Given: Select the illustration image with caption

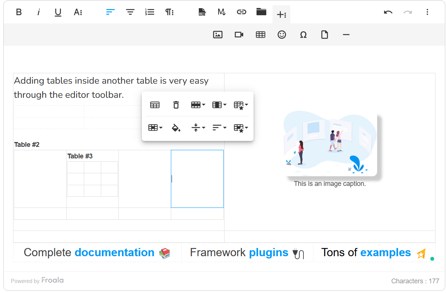Looking at the screenshot, I should pos(330,145).
